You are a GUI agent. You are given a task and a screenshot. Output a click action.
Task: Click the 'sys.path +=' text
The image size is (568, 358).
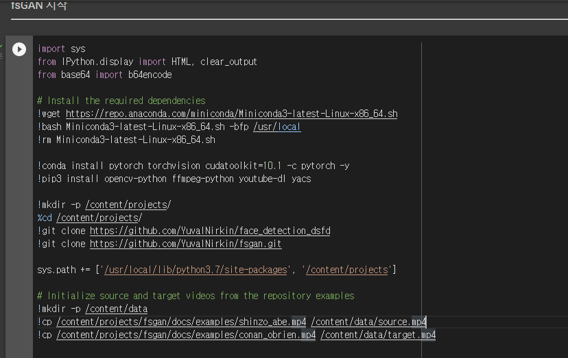64,270
